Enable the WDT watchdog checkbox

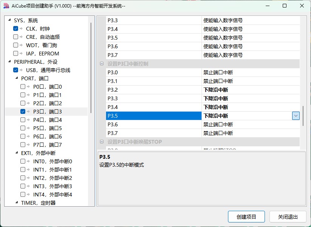16,45
